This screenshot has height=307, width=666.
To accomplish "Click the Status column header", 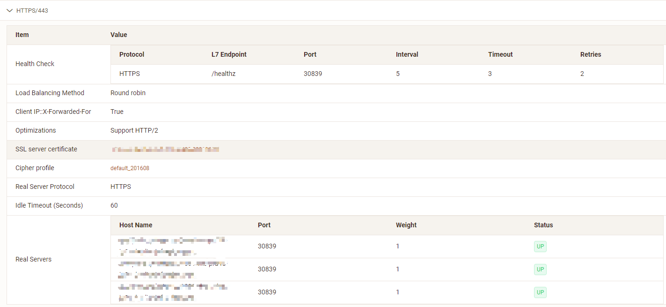I will (543, 225).
